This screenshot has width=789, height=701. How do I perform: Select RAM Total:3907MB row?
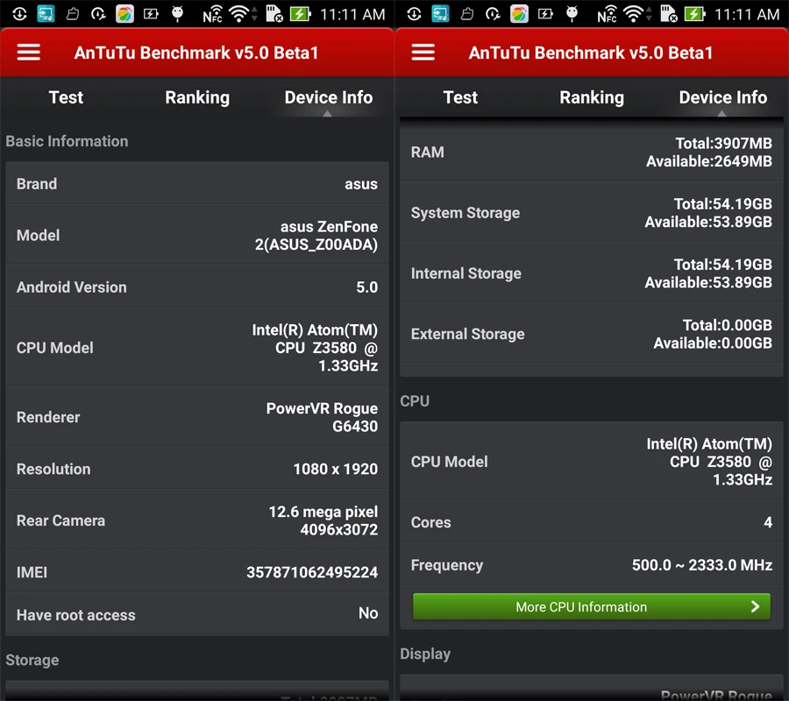pos(592,152)
